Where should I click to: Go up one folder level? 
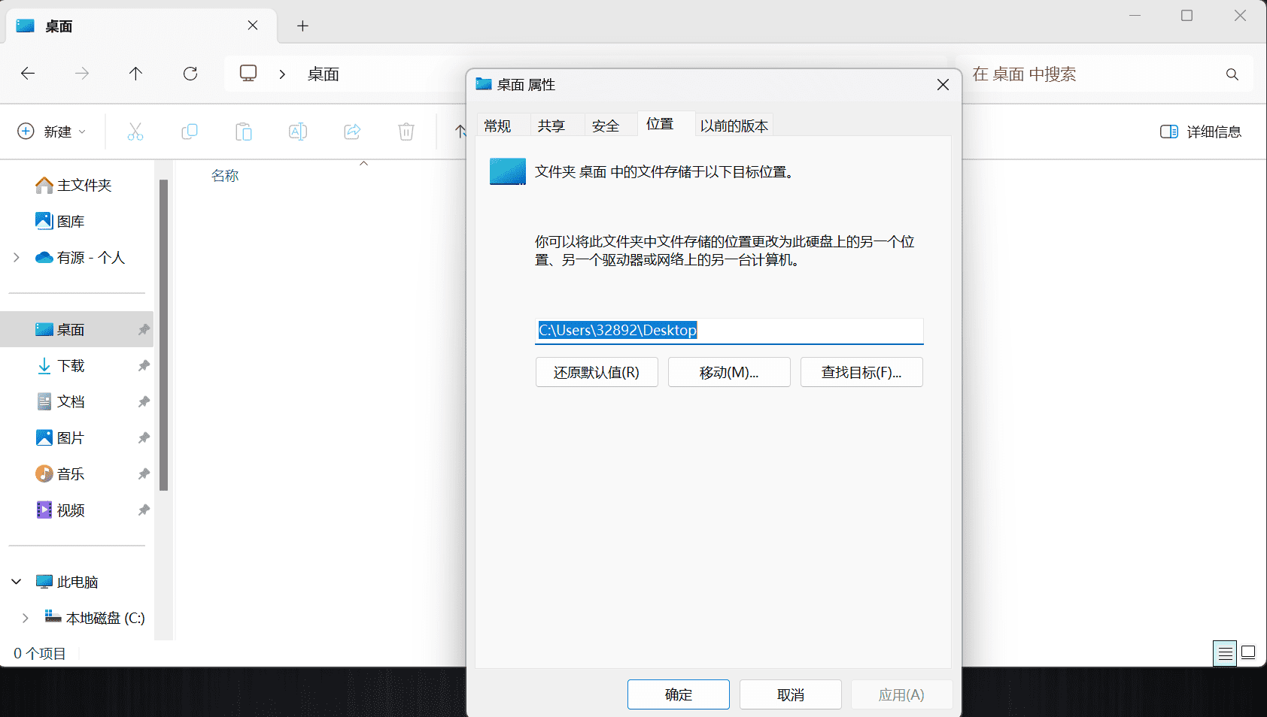coord(135,74)
